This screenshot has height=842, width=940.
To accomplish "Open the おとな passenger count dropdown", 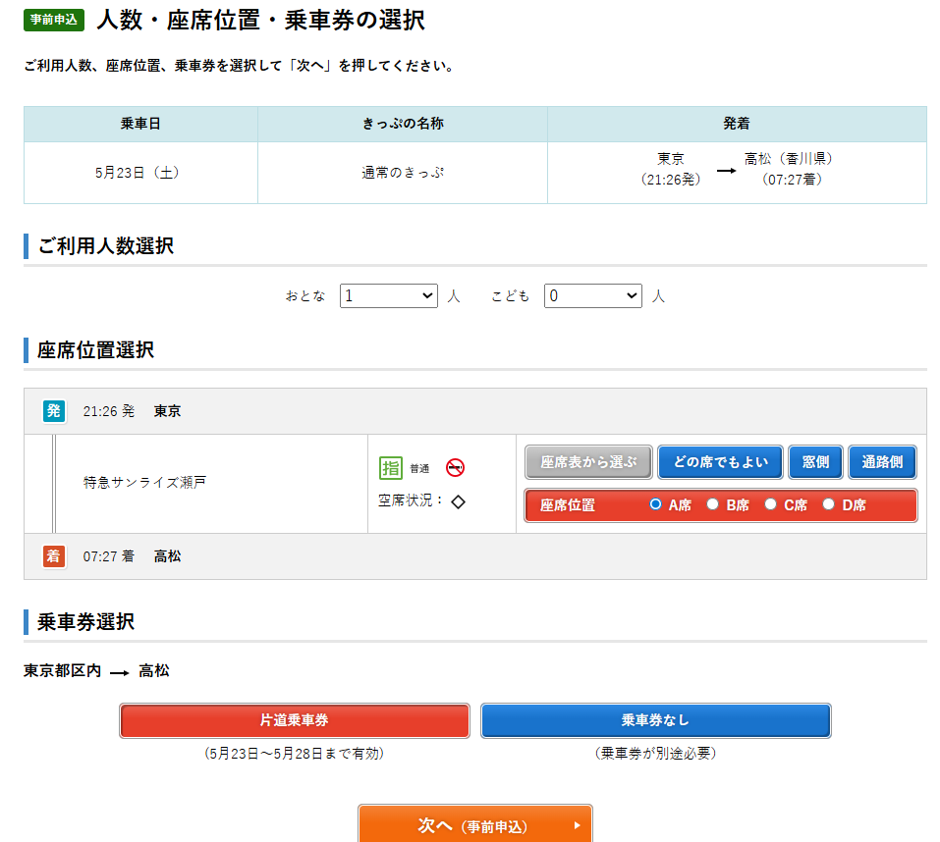I will pyautogui.click(x=388, y=295).
